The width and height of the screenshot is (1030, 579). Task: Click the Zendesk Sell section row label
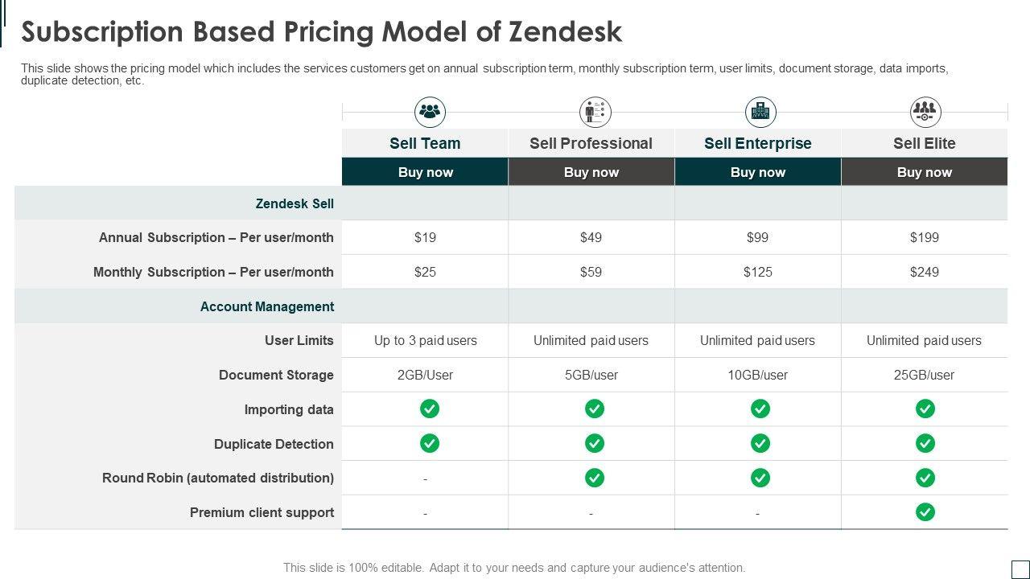tap(295, 203)
